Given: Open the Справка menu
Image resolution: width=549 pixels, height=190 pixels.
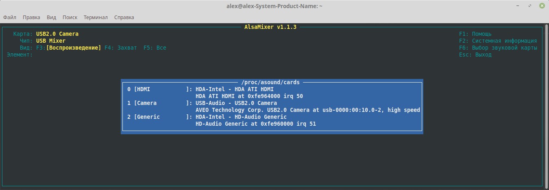Looking at the screenshot, I should click(x=124, y=17).
